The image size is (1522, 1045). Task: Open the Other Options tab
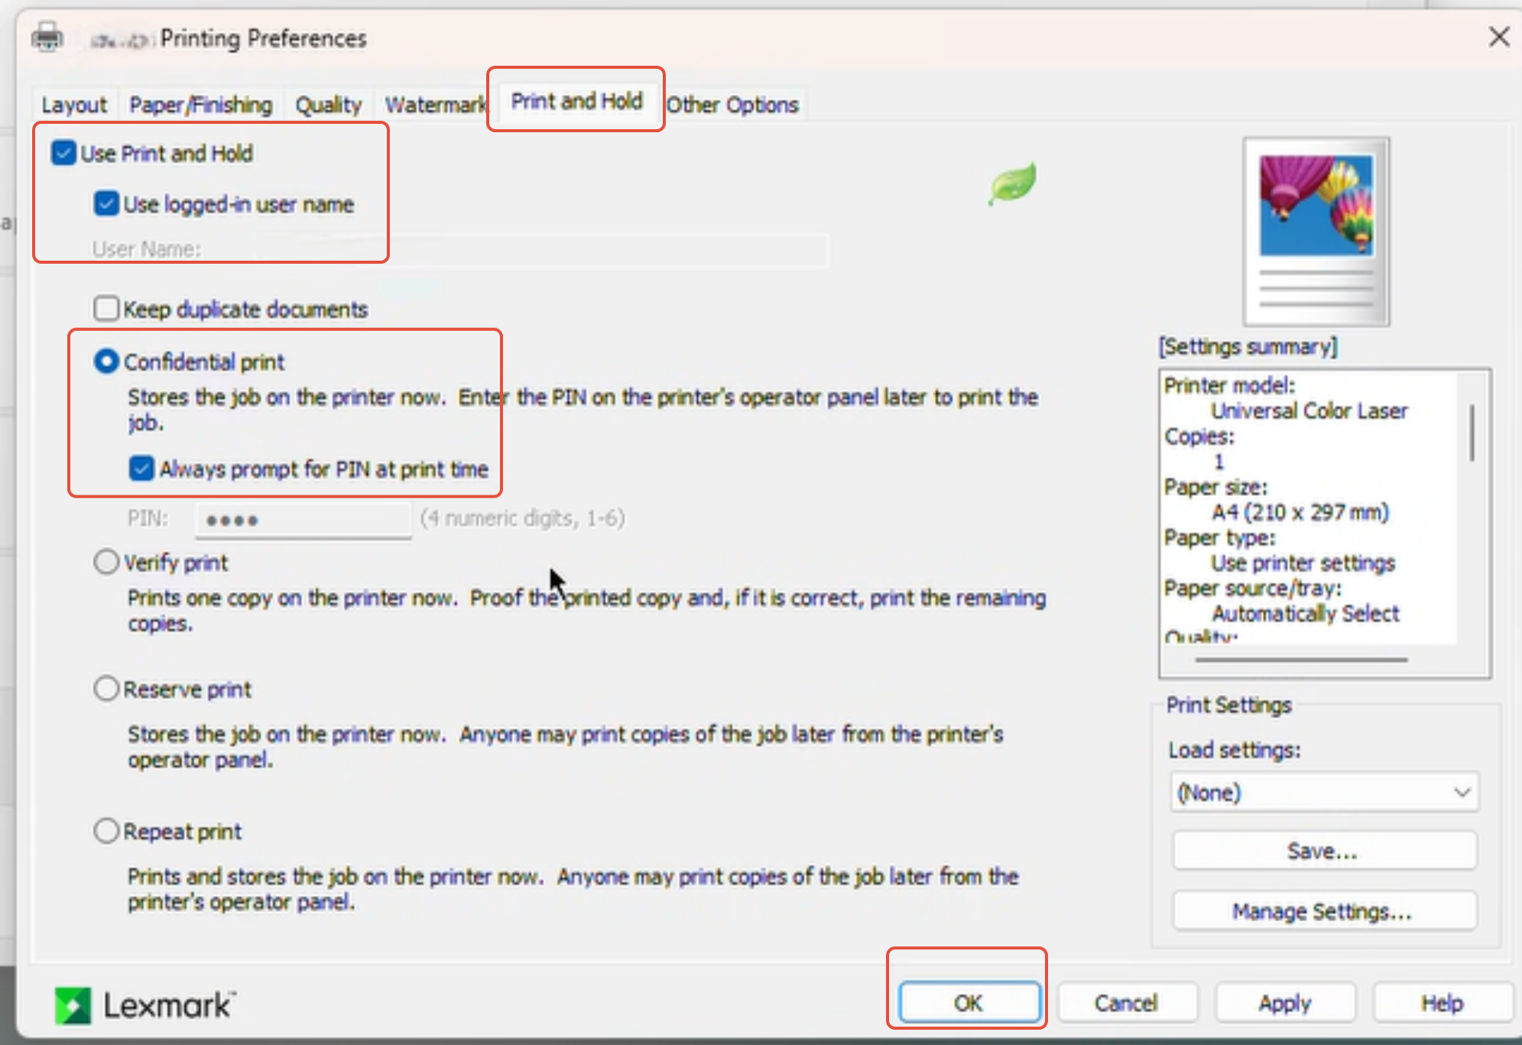(x=732, y=105)
